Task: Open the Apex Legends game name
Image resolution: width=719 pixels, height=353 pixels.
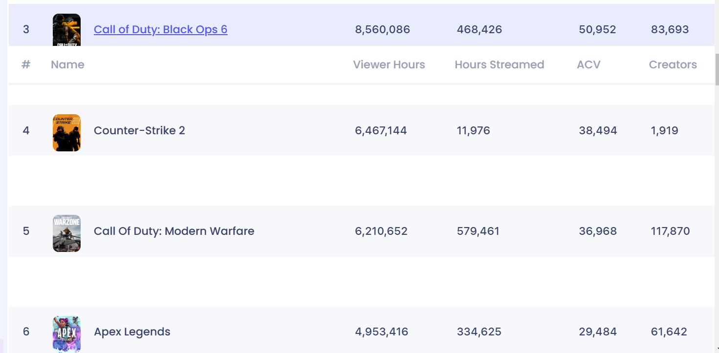Action: [x=132, y=332]
